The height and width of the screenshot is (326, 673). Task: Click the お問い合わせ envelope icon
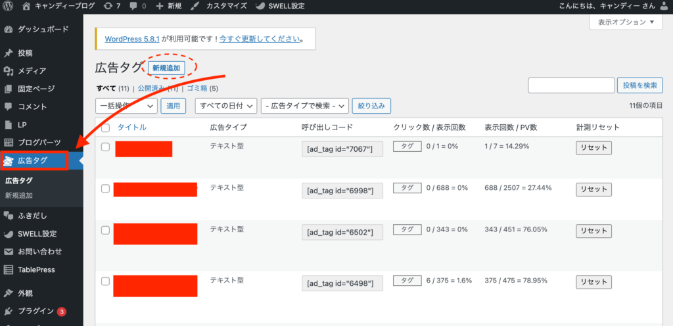(x=9, y=252)
